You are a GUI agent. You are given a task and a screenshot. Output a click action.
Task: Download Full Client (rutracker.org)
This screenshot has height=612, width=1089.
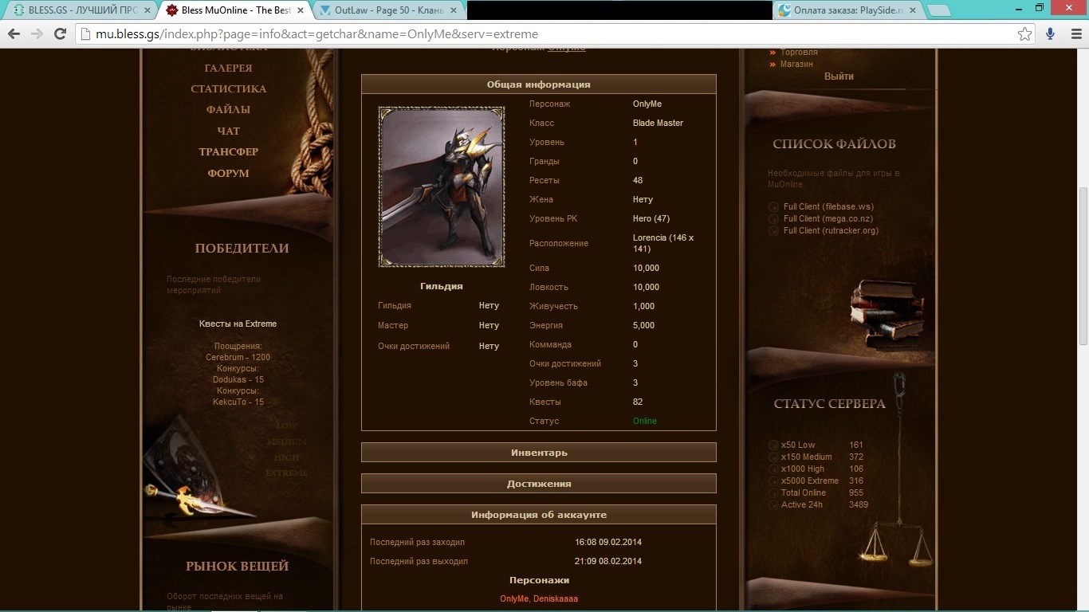coord(831,230)
